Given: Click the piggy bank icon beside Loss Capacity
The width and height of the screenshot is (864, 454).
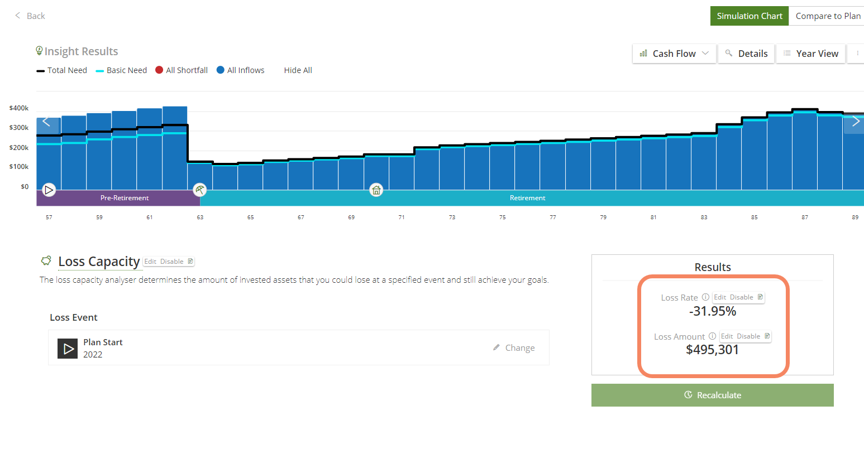Looking at the screenshot, I should pyautogui.click(x=46, y=260).
